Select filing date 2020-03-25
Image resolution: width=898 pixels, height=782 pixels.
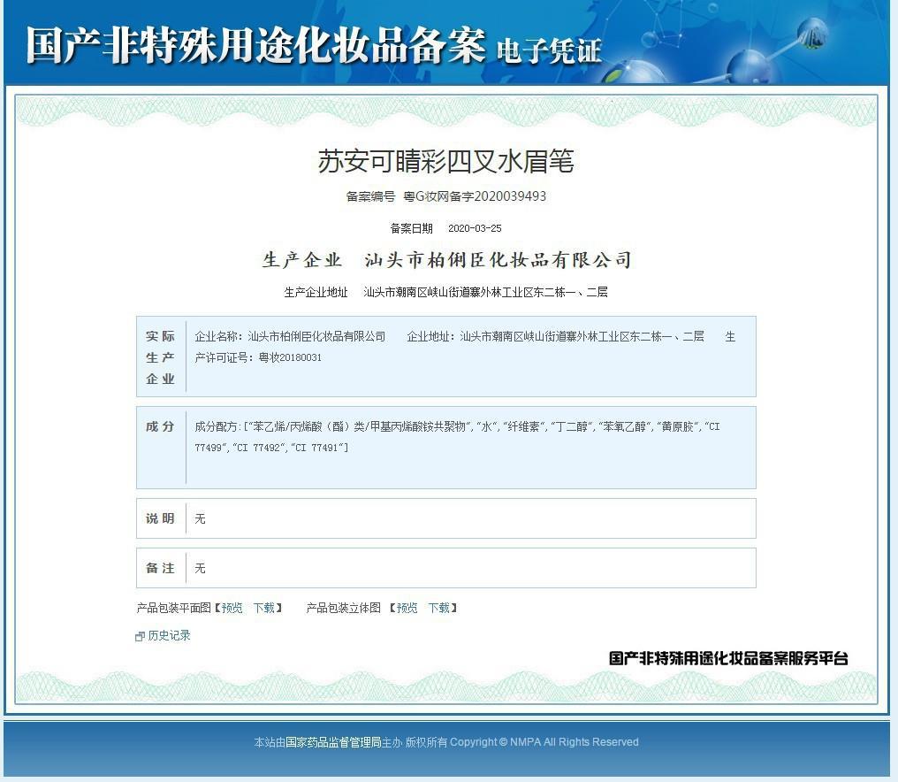pos(475,228)
